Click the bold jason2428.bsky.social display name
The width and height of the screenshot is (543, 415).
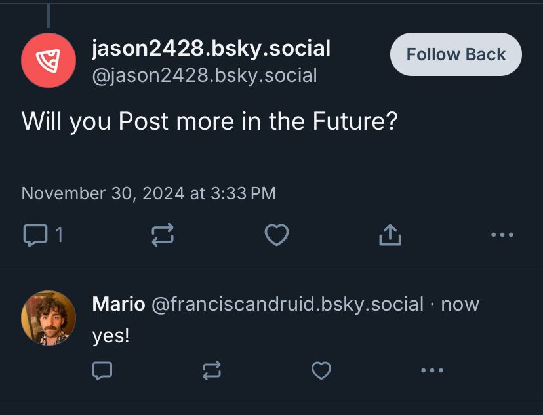211,48
